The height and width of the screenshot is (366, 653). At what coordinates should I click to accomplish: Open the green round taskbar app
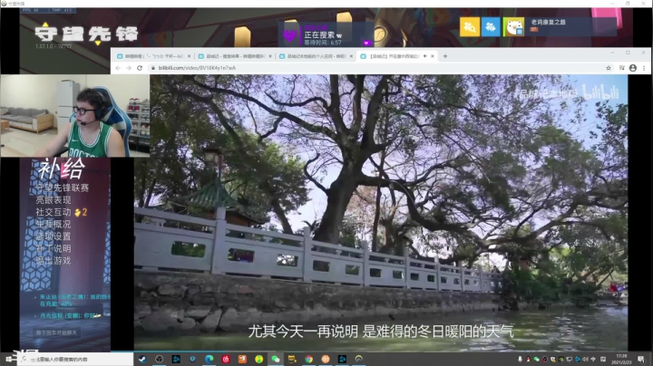259,359
